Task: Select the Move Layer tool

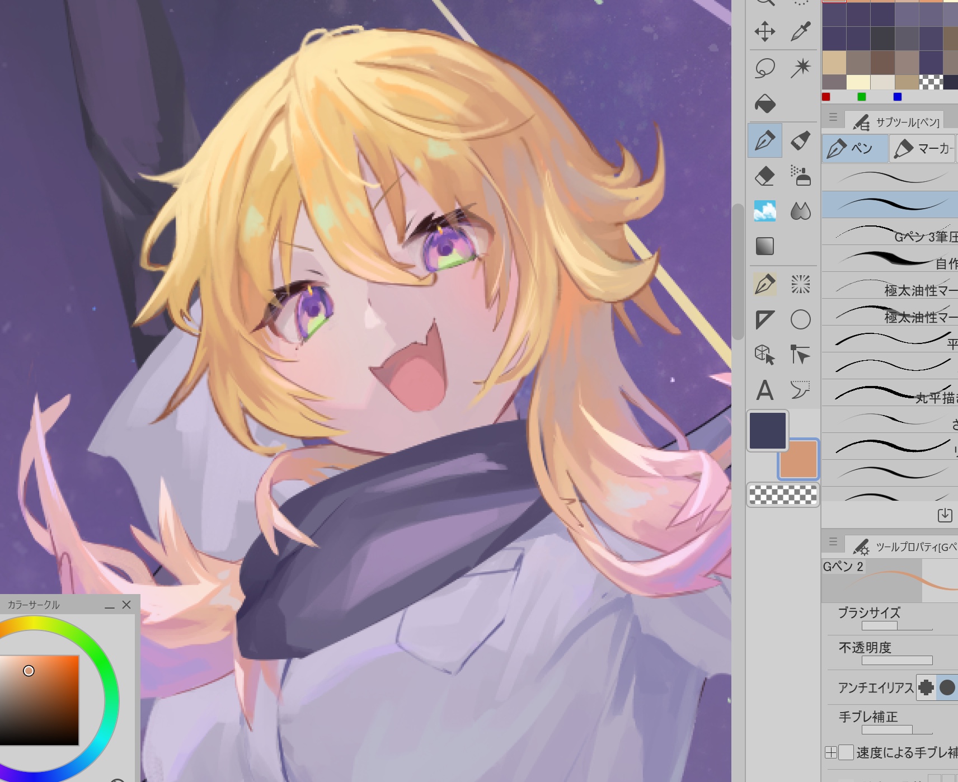Action: (x=764, y=32)
